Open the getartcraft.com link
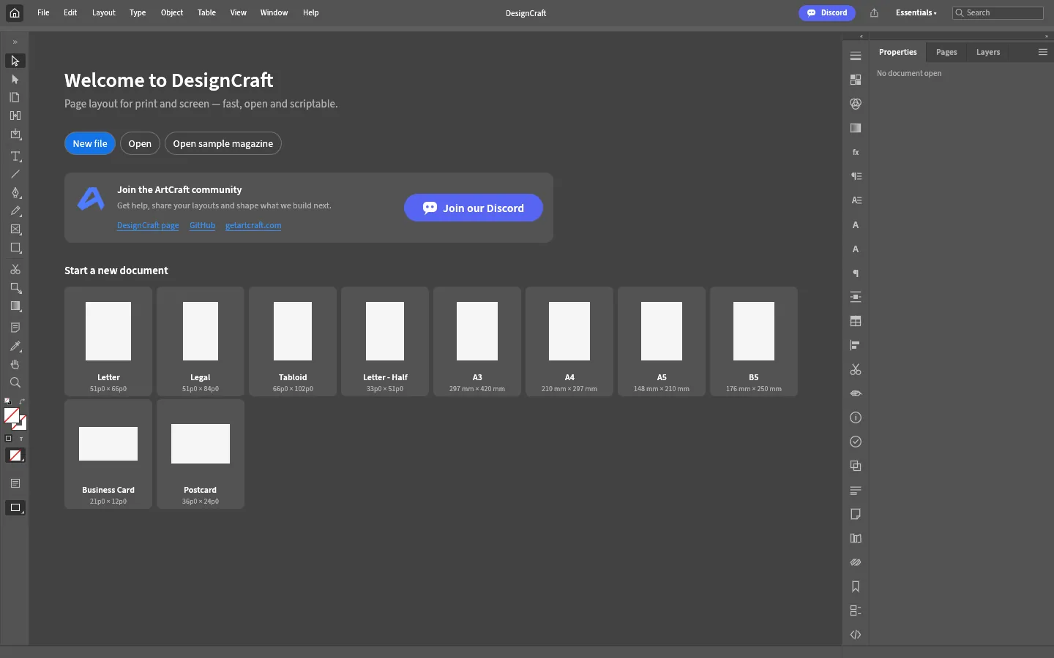Screen dimensions: 1054x658 click(253, 225)
